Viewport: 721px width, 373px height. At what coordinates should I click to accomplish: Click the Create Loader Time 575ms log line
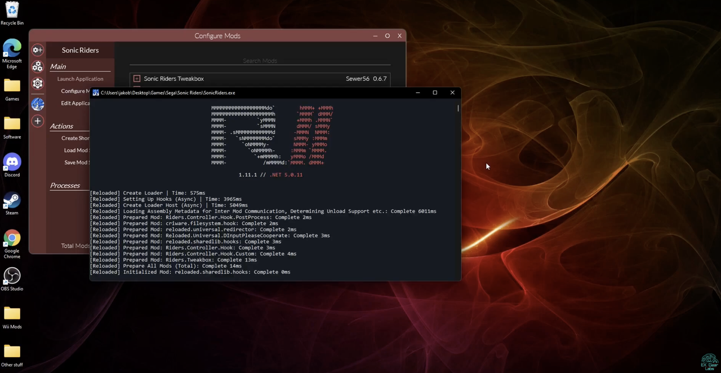[x=148, y=193]
